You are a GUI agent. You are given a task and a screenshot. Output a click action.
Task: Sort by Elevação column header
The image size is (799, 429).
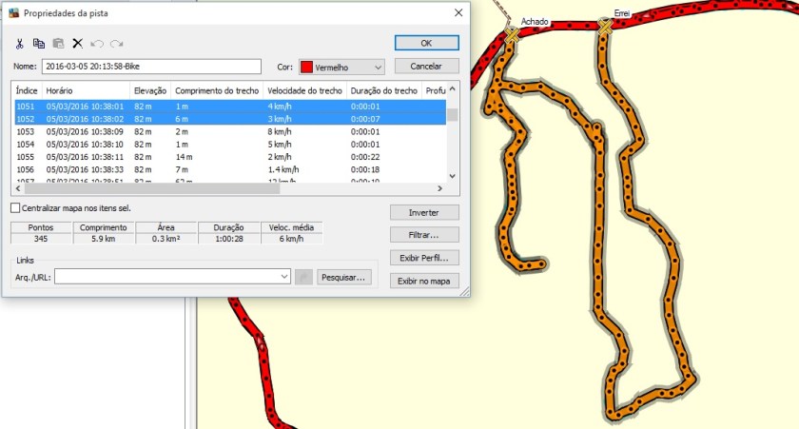(150, 90)
